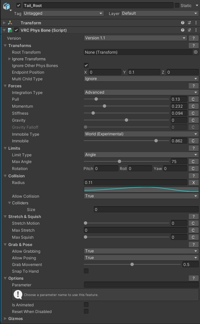200x324 pixels.
Task: Toggle the Static checkbox
Action: pyautogui.click(x=177, y=6)
